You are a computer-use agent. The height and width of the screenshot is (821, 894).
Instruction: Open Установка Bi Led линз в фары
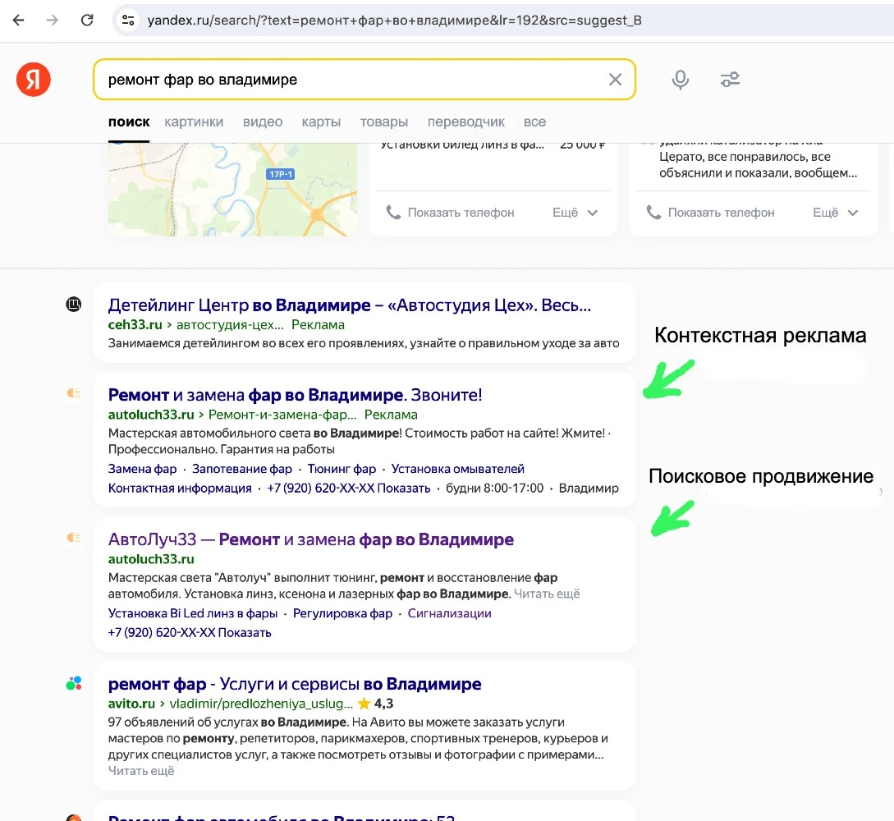(193, 613)
